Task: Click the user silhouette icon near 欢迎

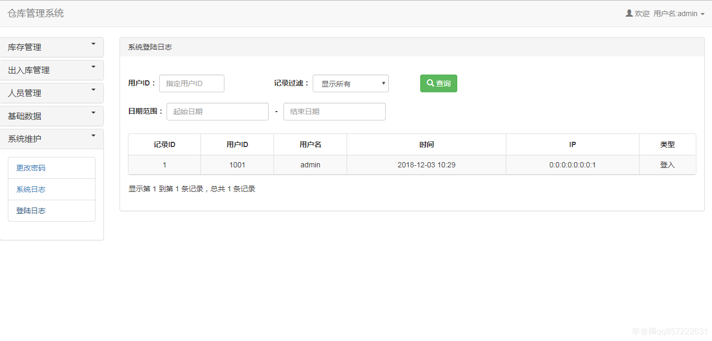Action: (628, 14)
